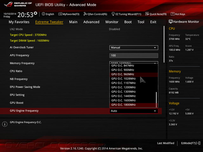203x152 pixels.
Task: Click the settings gear next to the clock
Action: point(36,13)
